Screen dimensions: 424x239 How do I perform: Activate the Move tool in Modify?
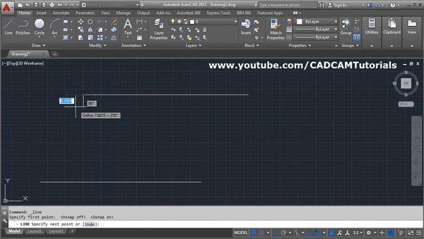81,22
